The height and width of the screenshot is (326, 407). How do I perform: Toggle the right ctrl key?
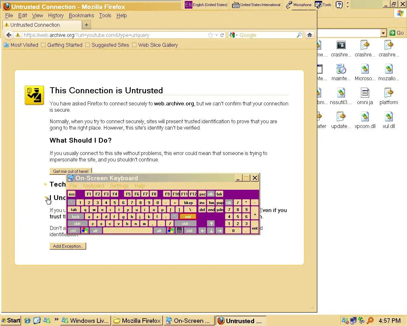189,230
